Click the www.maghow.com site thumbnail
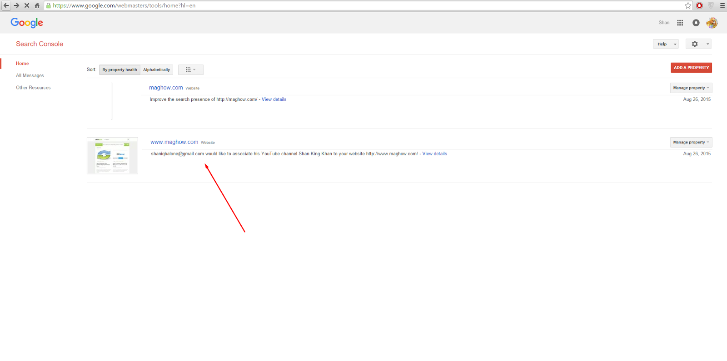The width and height of the screenshot is (727, 361). (x=112, y=156)
